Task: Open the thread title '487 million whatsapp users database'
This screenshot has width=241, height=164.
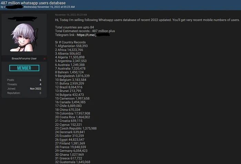Action: click(x=33, y=3)
